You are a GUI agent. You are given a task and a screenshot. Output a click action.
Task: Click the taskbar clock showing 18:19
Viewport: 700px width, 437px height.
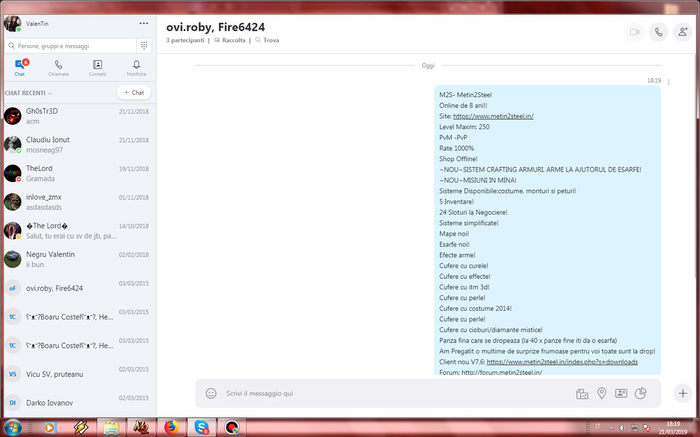point(674,427)
